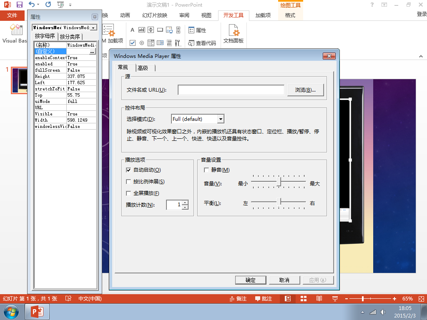Open the Undo history dropdown arrow

pyautogui.click(x=38, y=5)
